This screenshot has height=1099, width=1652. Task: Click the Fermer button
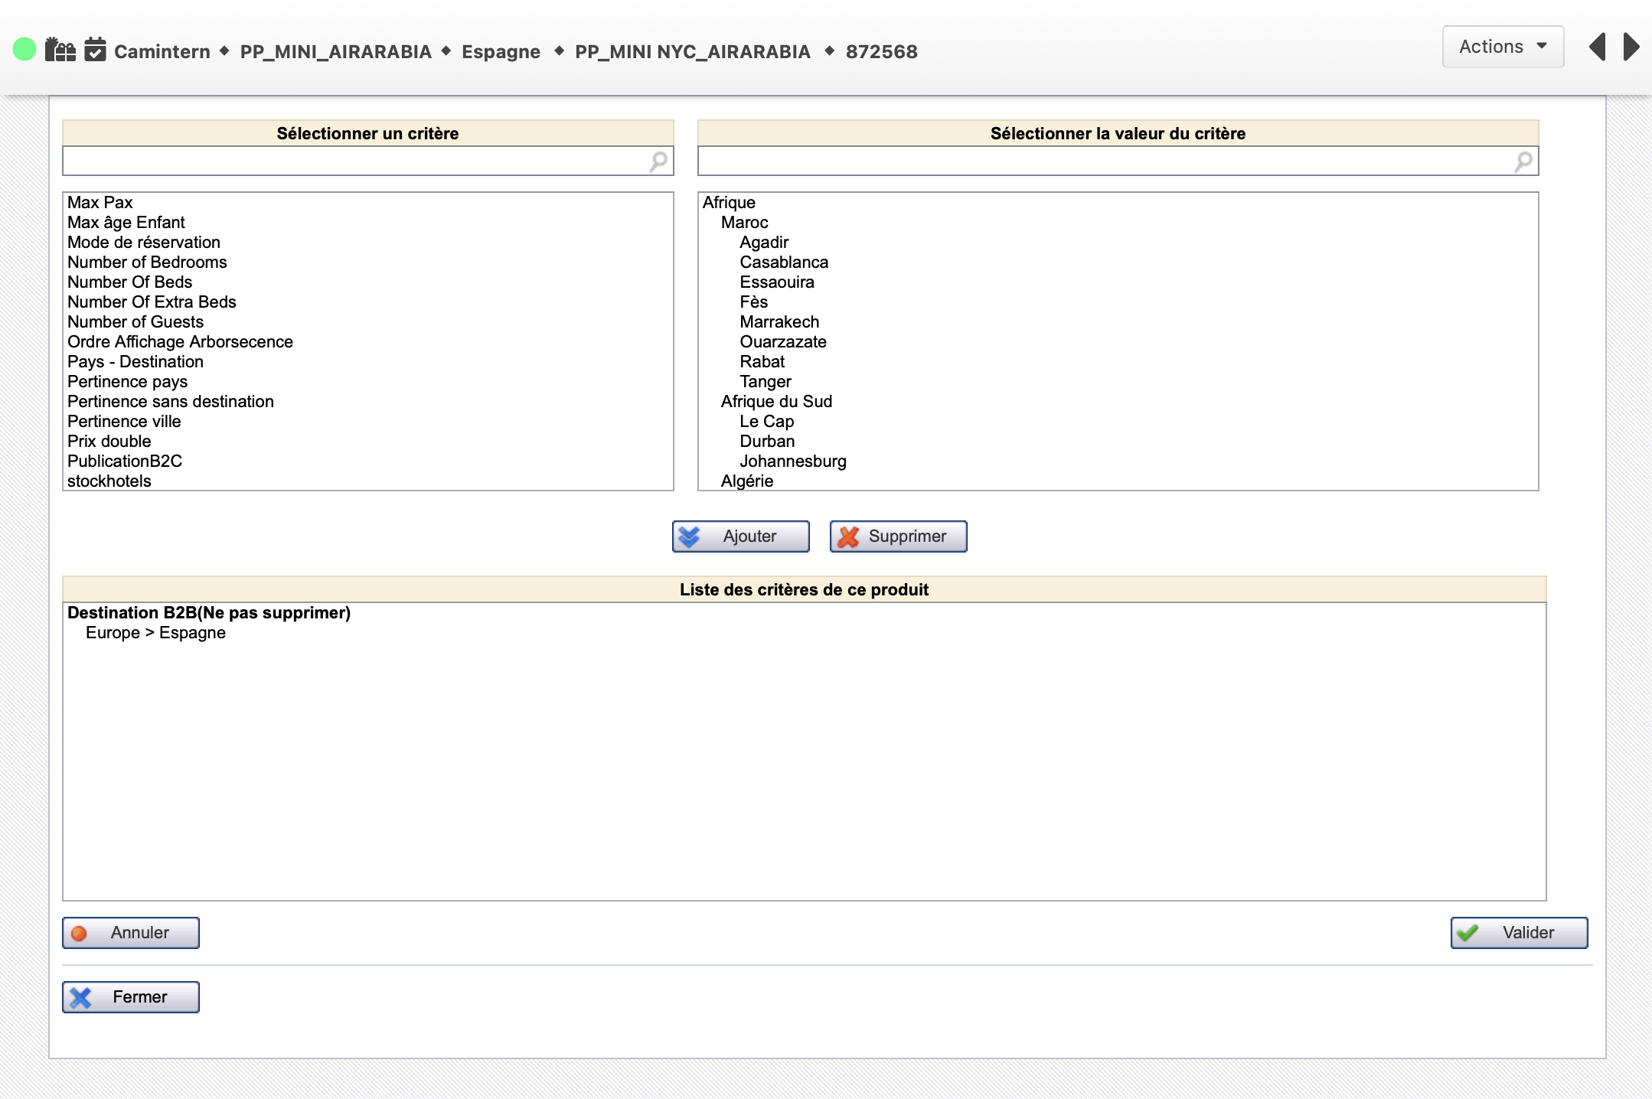tap(131, 997)
